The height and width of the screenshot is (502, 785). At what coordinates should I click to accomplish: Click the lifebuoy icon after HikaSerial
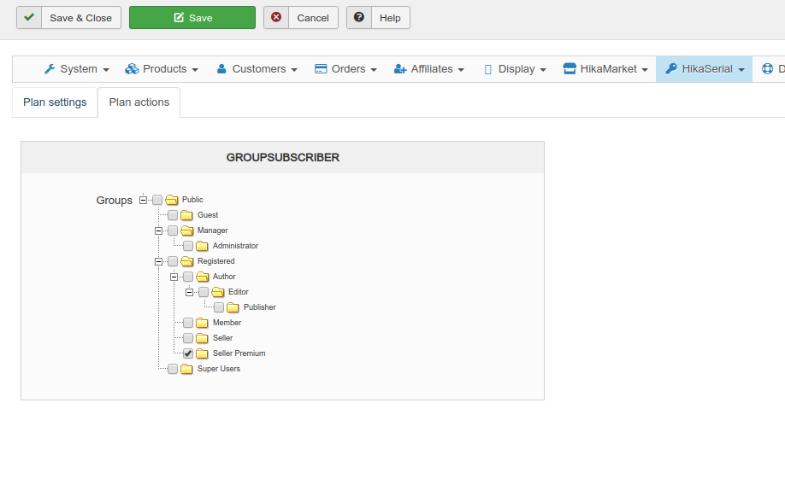coord(767,69)
